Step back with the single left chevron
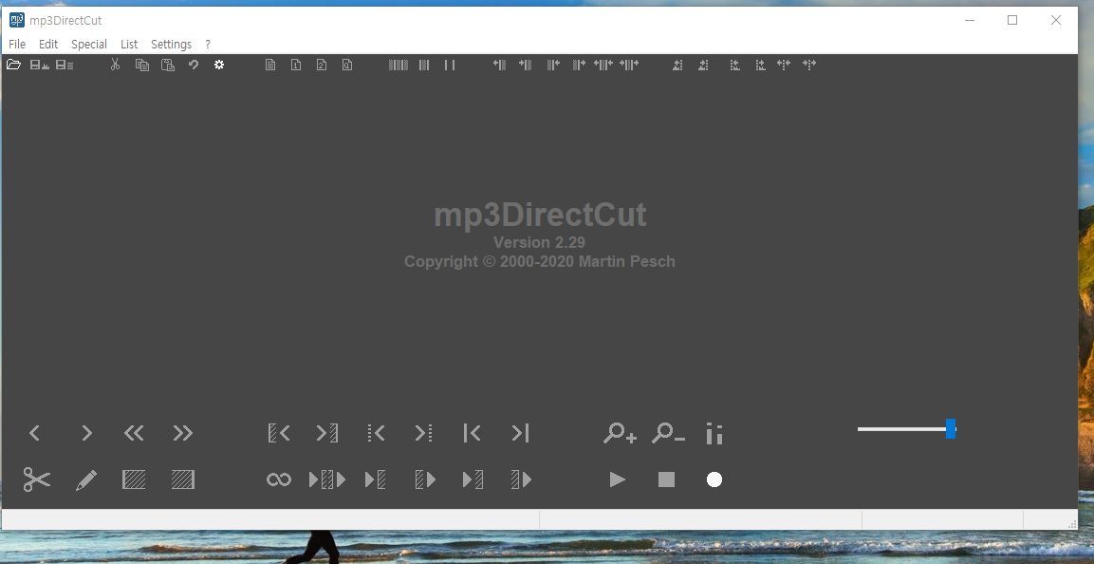The height and width of the screenshot is (564, 1094). pos(34,434)
